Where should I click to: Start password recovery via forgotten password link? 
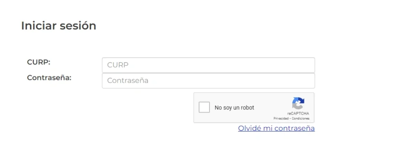(x=276, y=128)
